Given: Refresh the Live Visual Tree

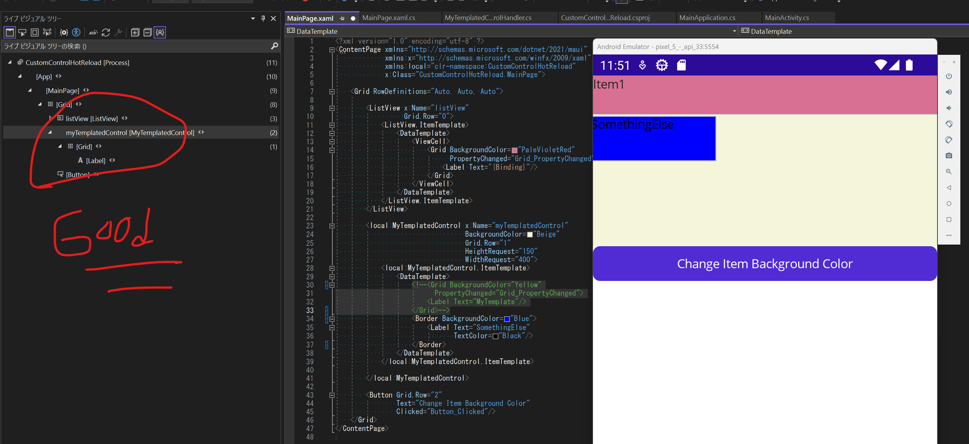Looking at the screenshot, I should click(x=106, y=32).
